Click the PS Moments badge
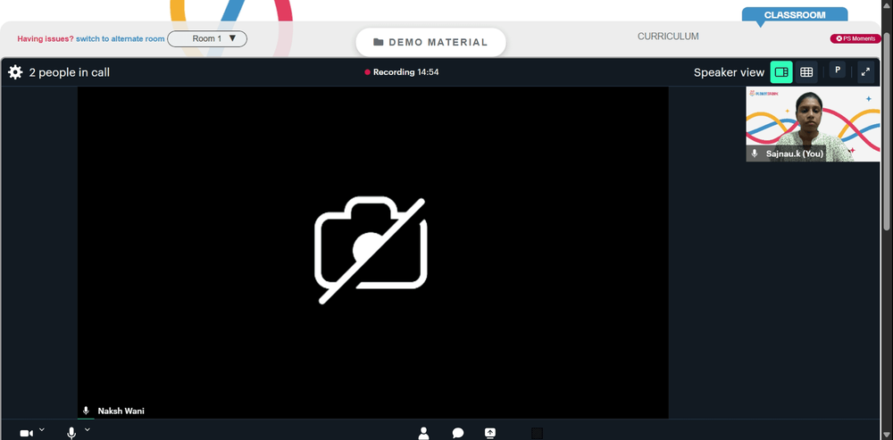 [x=855, y=38]
